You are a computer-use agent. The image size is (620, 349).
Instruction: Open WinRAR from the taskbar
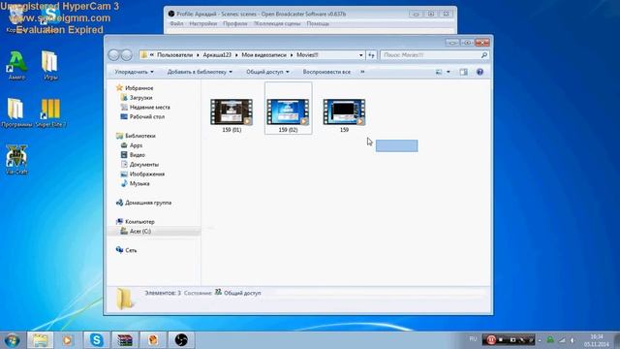pos(125,340)
